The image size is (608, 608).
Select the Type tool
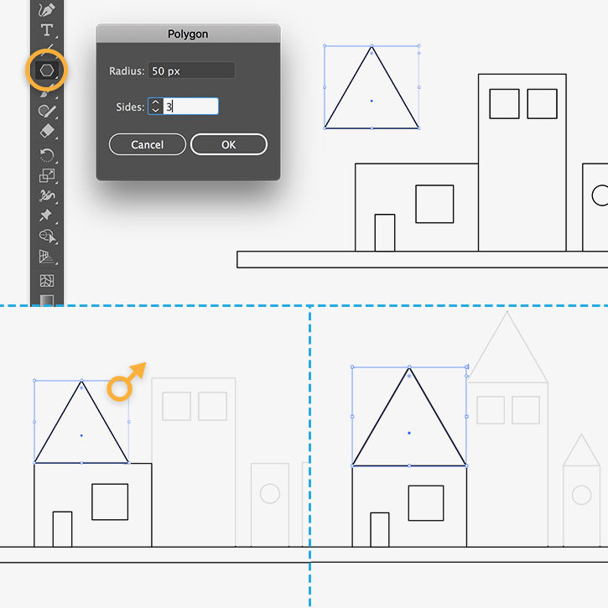coord(46,30)
